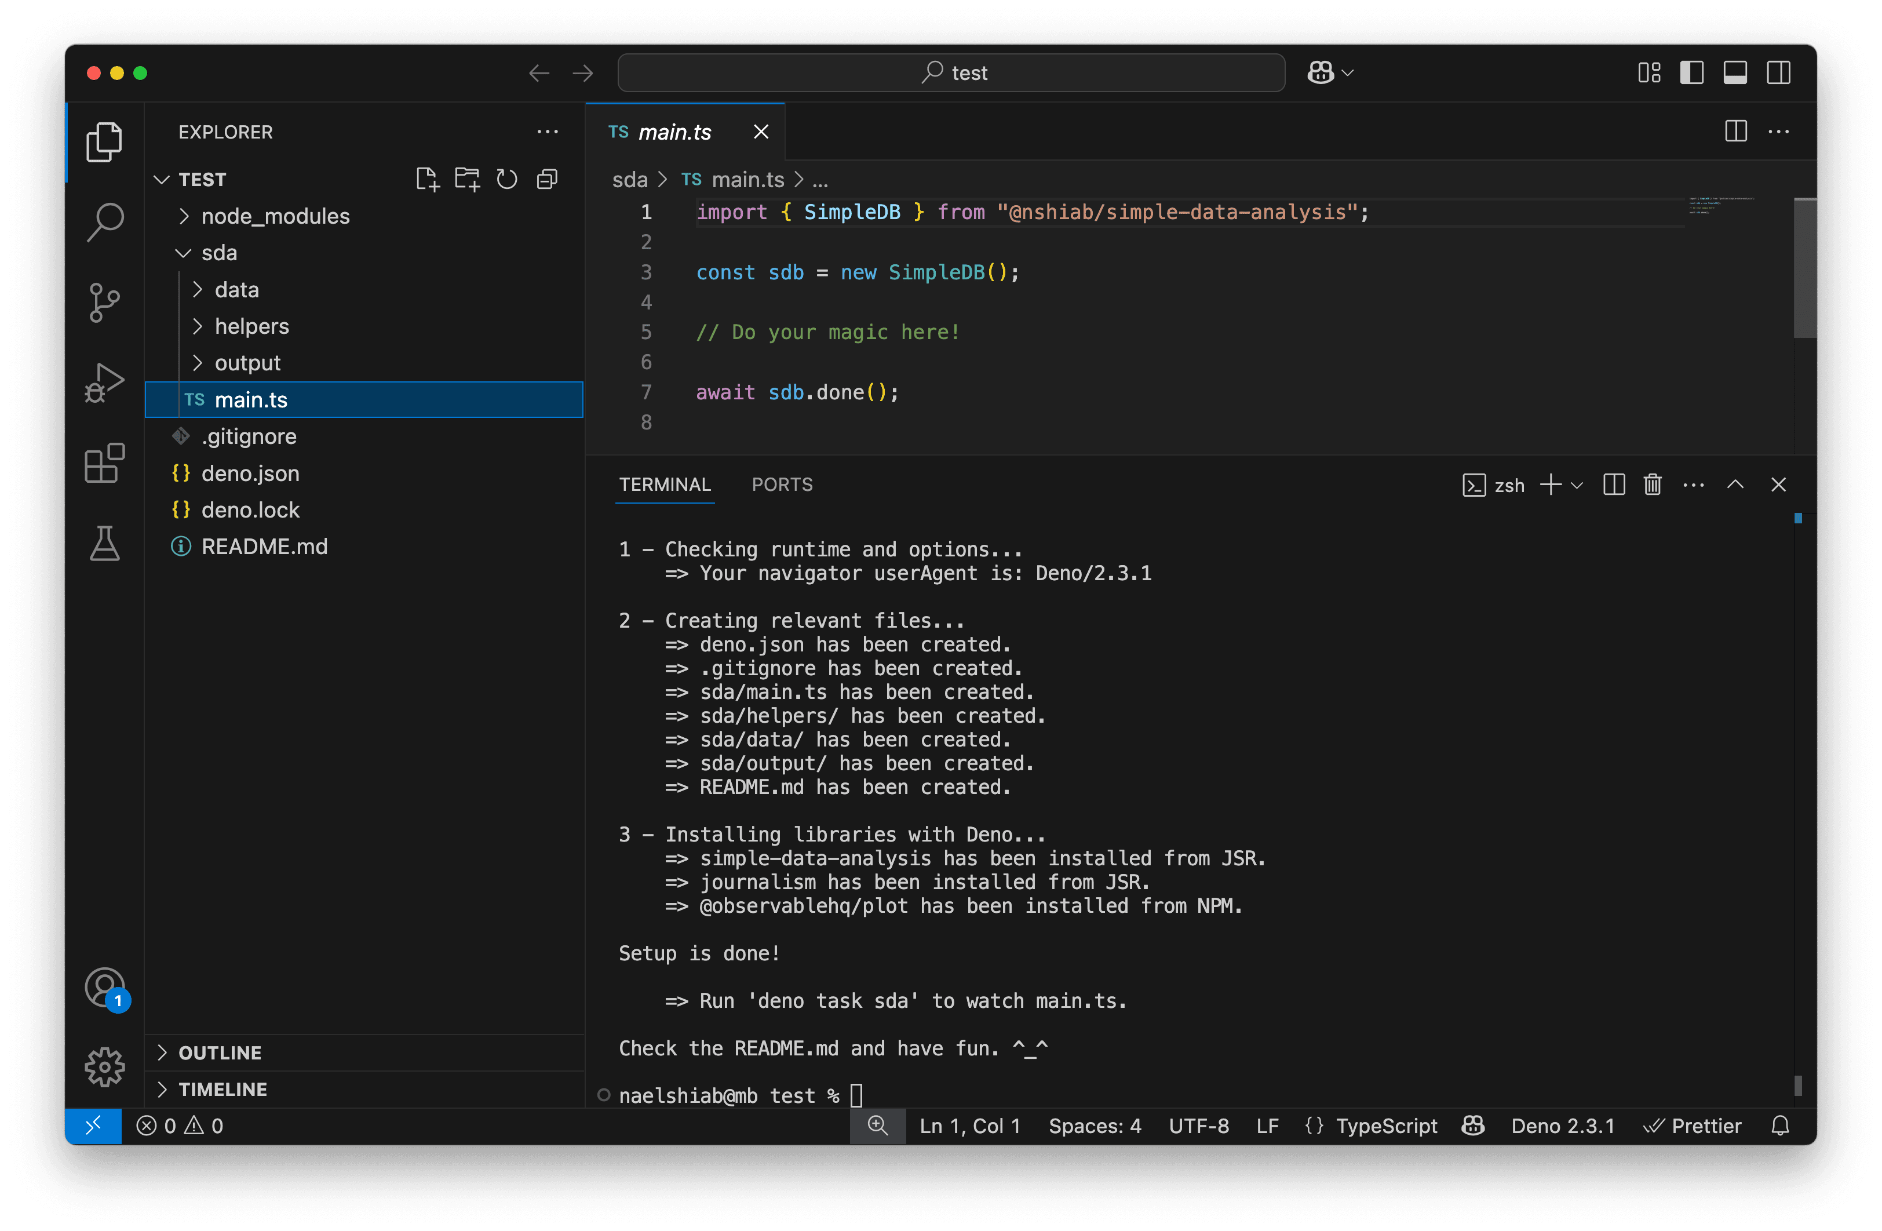Open the Search view in activity bar
Screen dimensions: 1882x1231
pyautogui.click(x=104, y=223)
